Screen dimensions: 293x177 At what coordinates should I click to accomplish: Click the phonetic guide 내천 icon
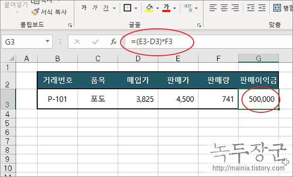(x=188, y=8)
